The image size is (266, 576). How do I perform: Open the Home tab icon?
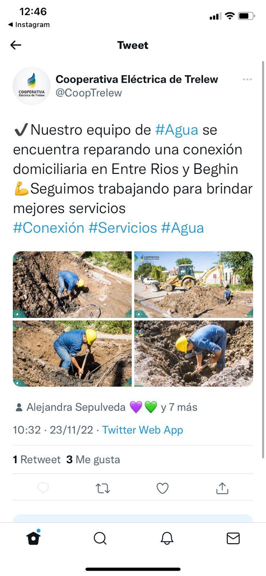point(33,538)
